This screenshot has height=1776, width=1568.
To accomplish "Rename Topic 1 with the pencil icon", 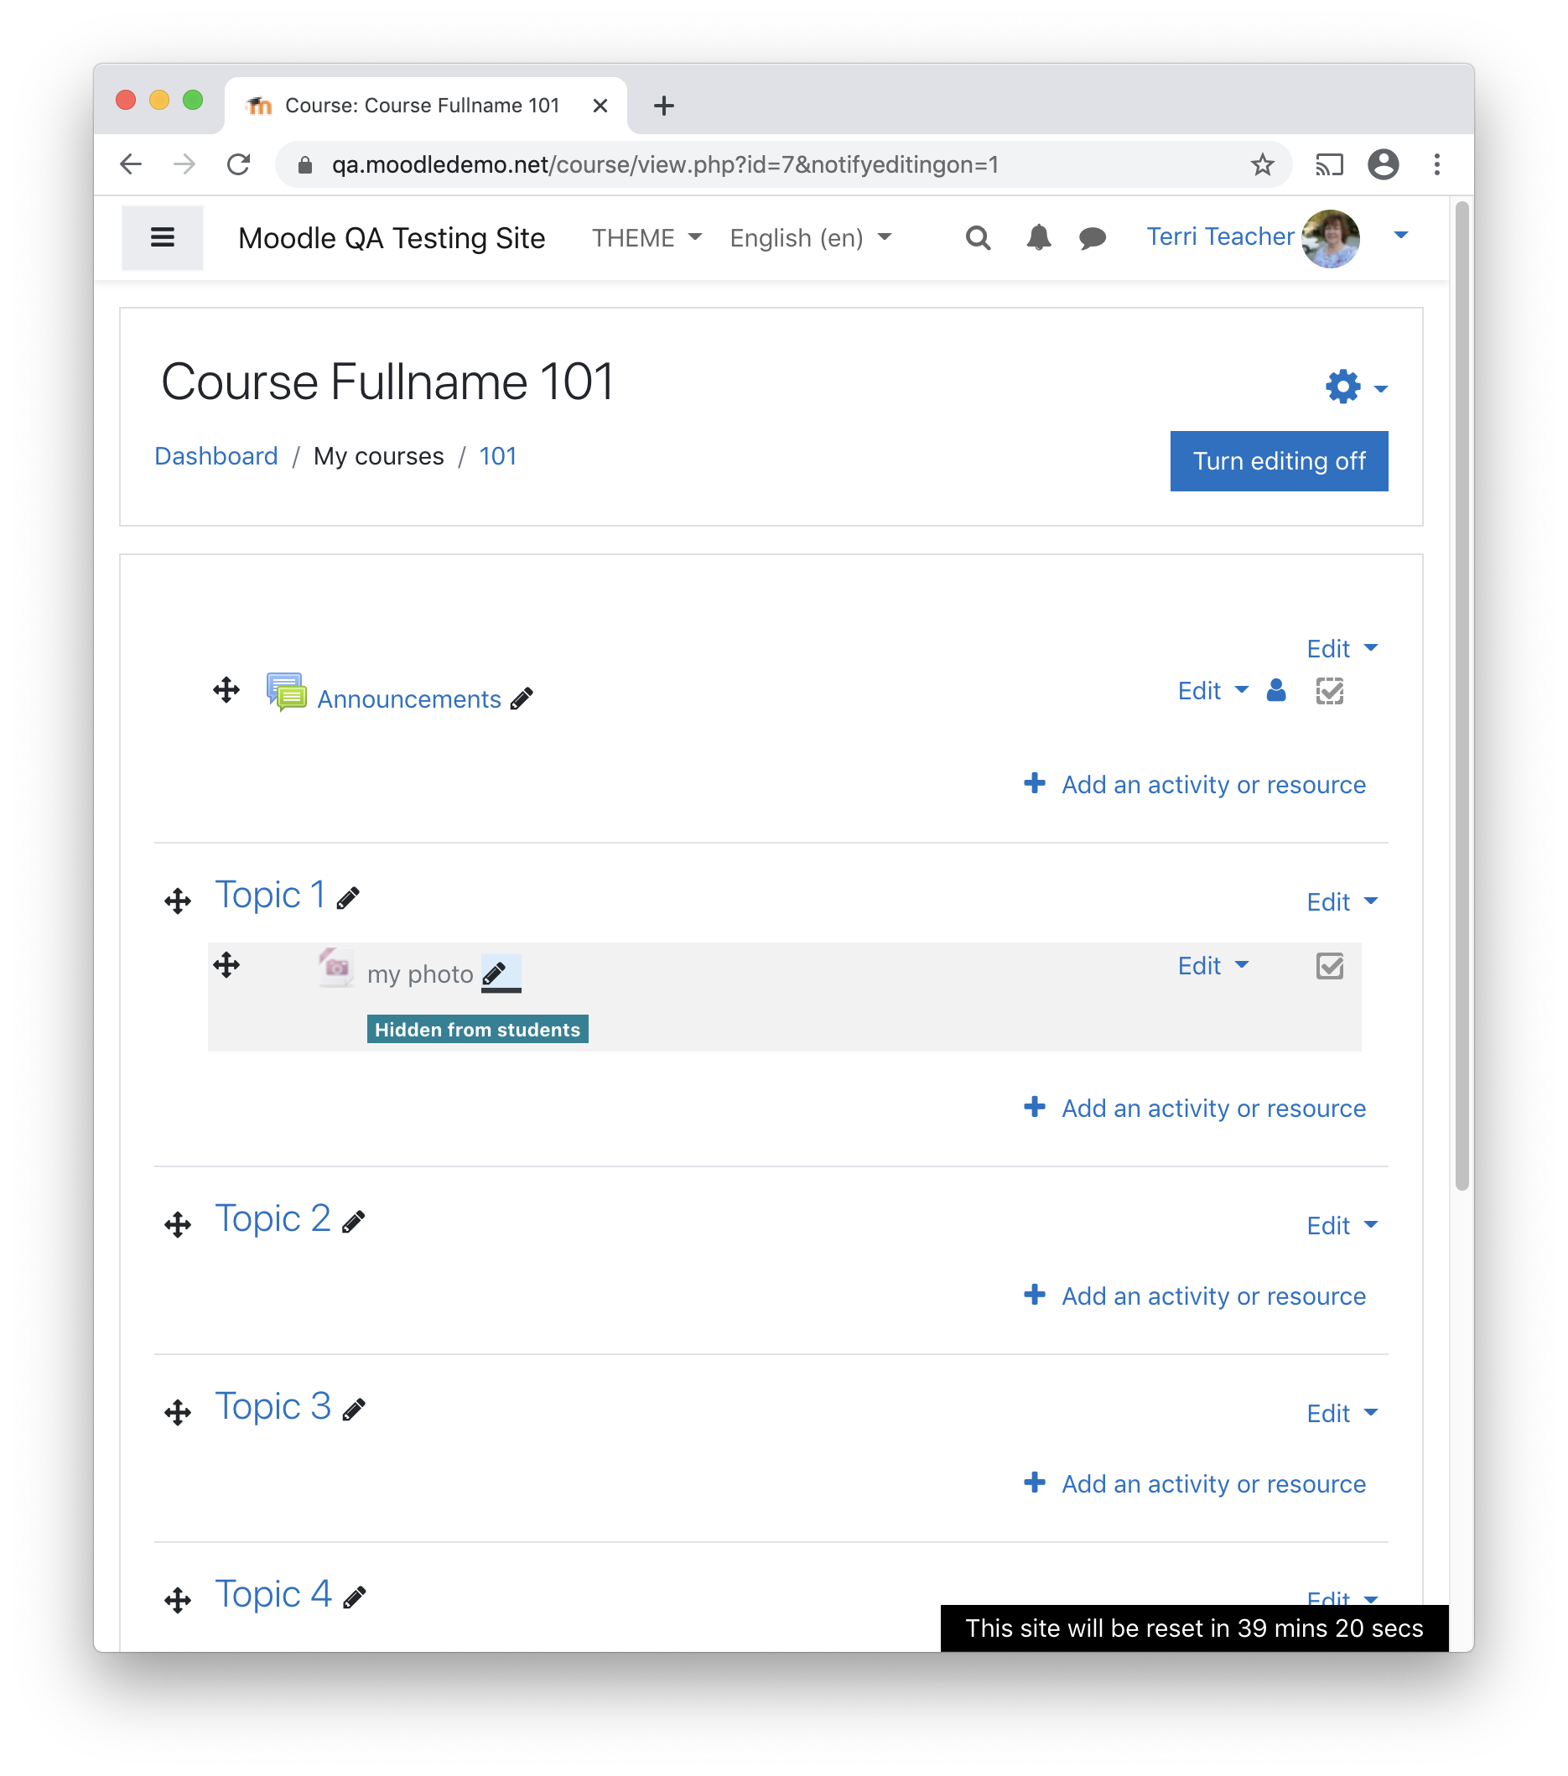I will click(348, 897).
